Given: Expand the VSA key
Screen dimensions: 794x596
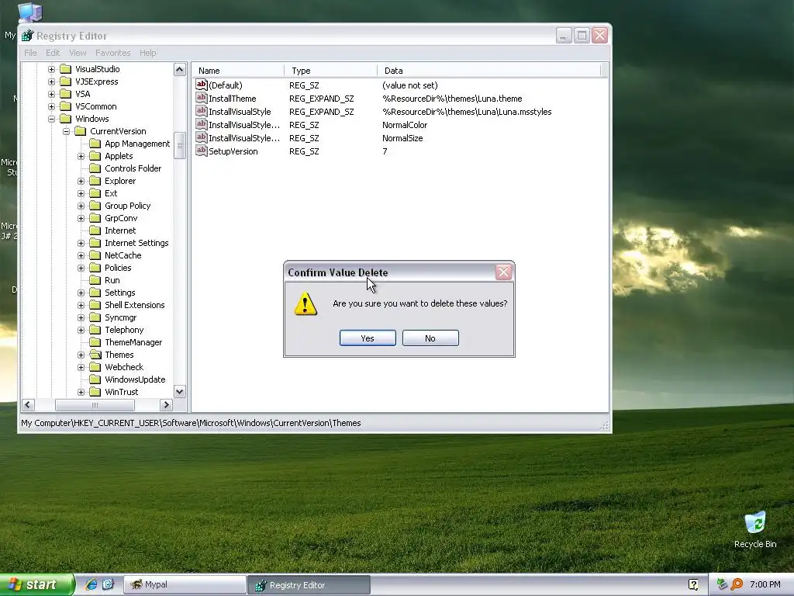Looking at the screenshot, I should pos(52,94).
